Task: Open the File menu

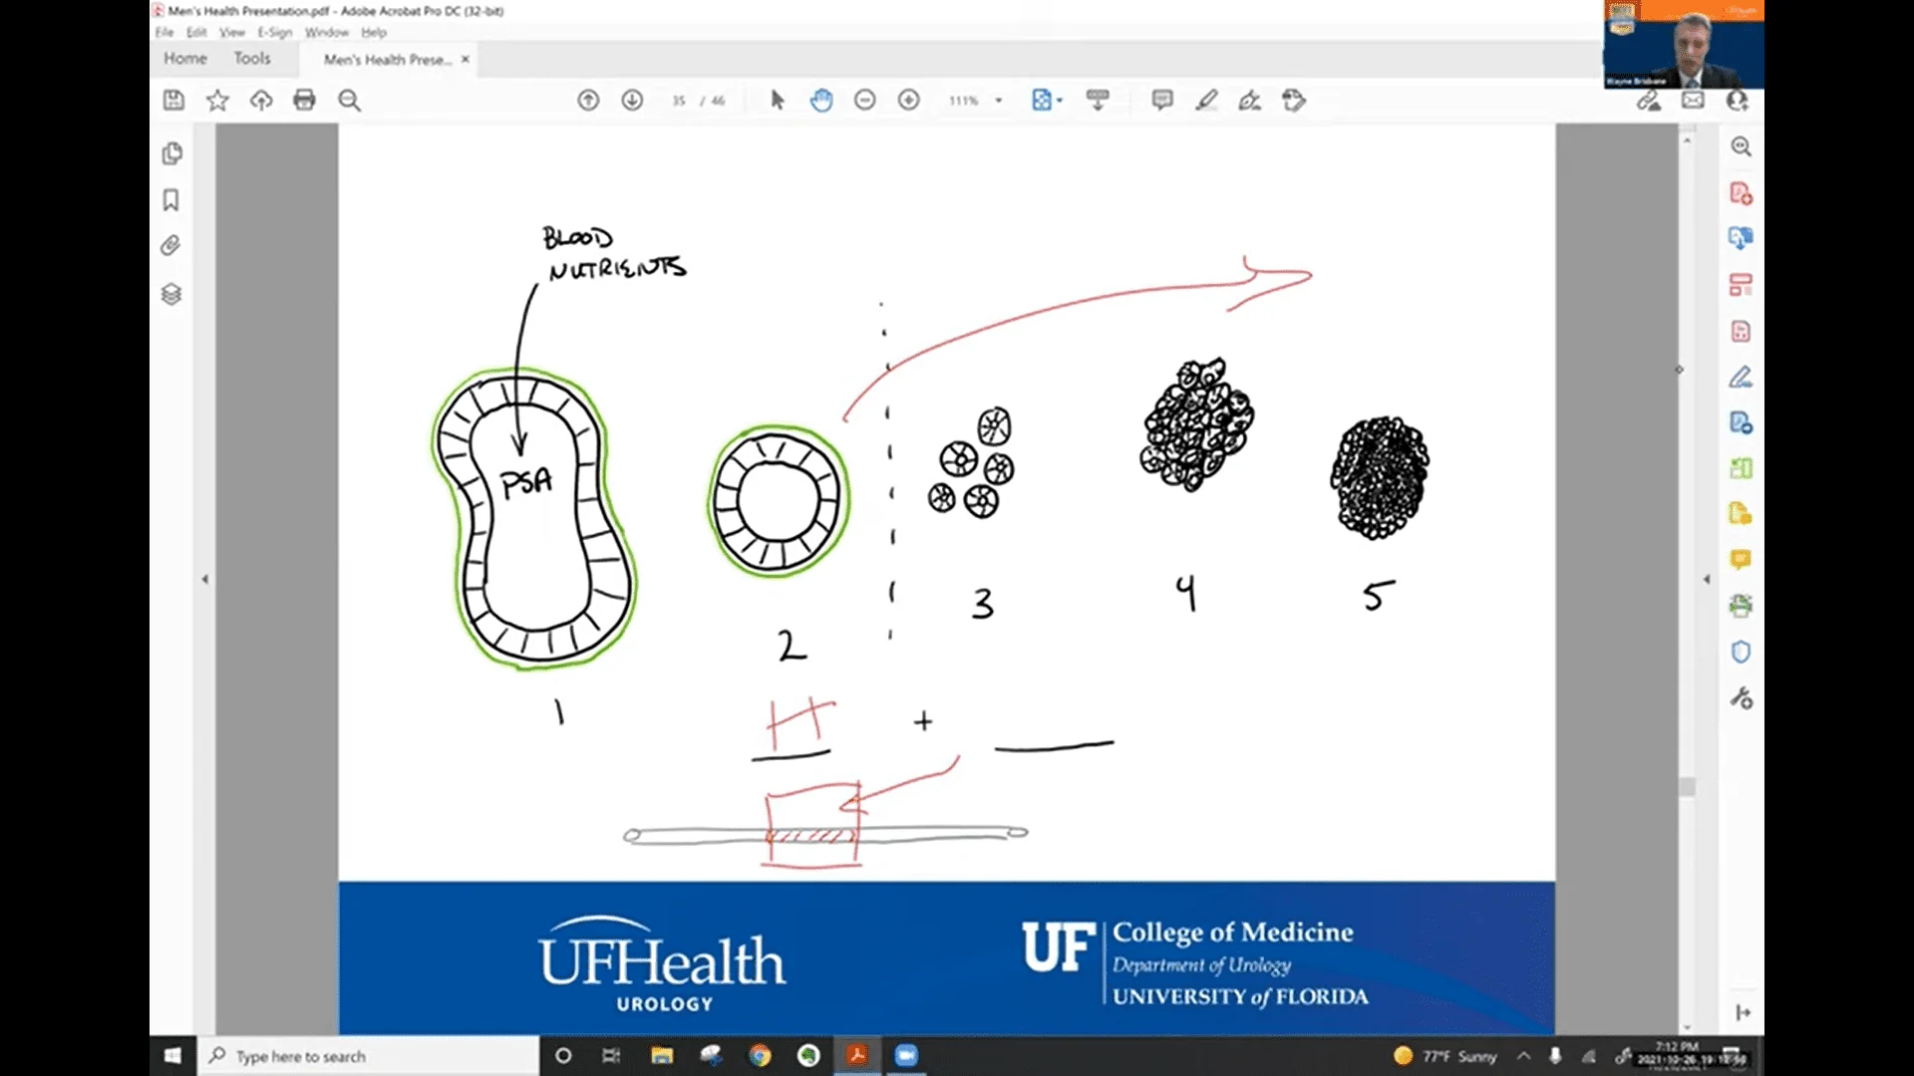Action: [x=164, y=32]
